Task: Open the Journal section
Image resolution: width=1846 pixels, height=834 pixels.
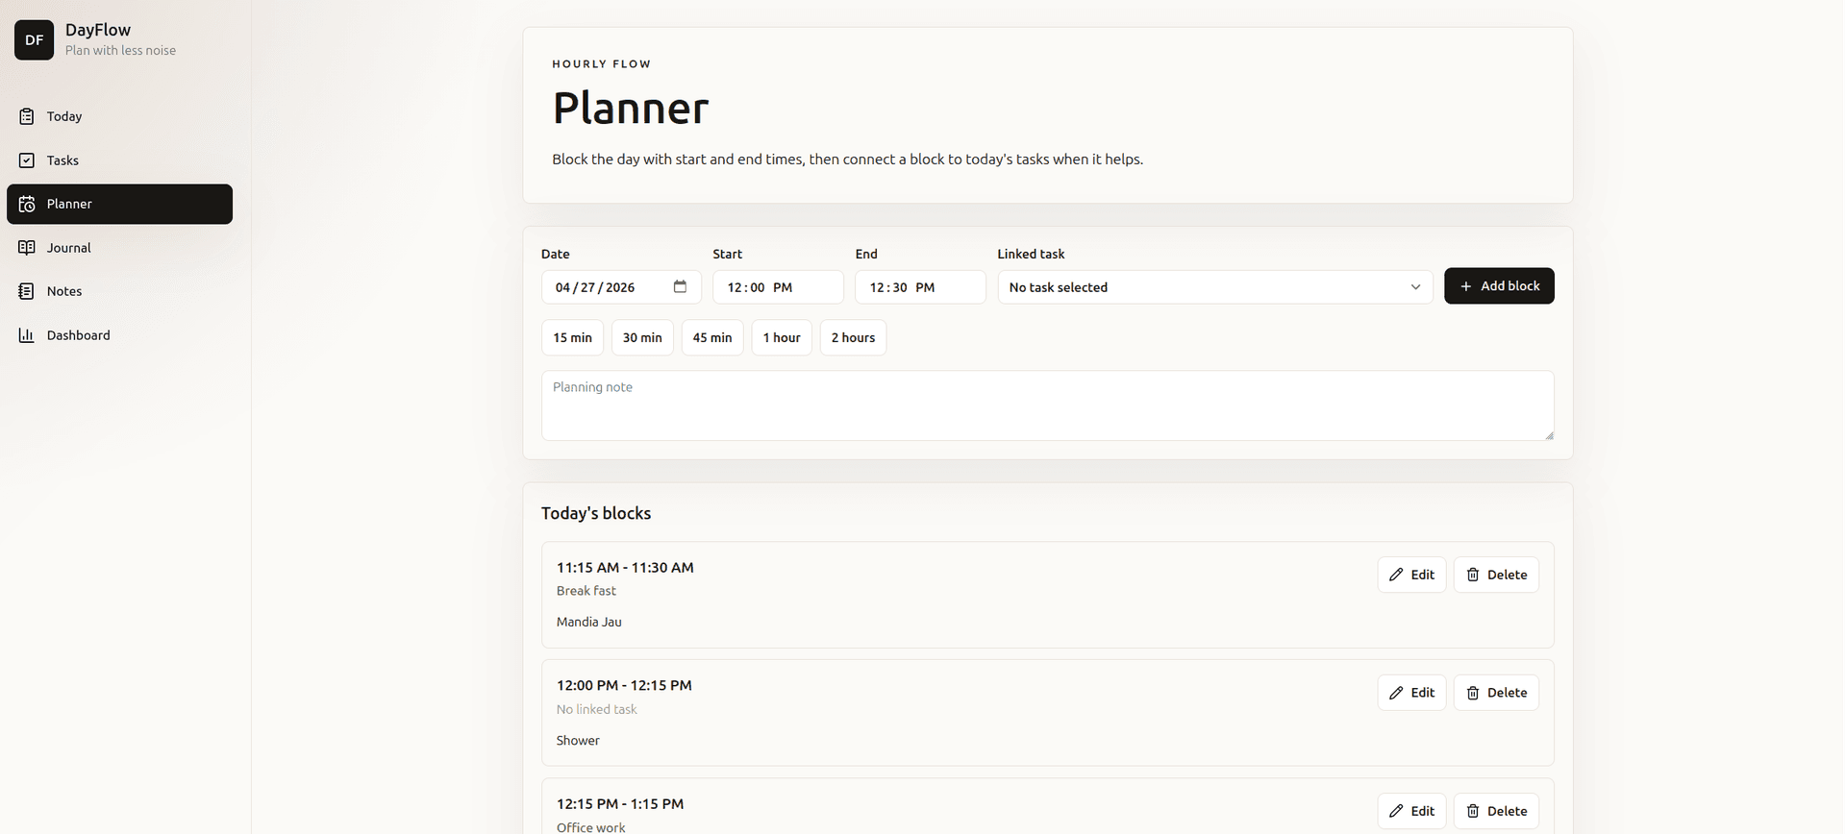Action: pos(119,248)
